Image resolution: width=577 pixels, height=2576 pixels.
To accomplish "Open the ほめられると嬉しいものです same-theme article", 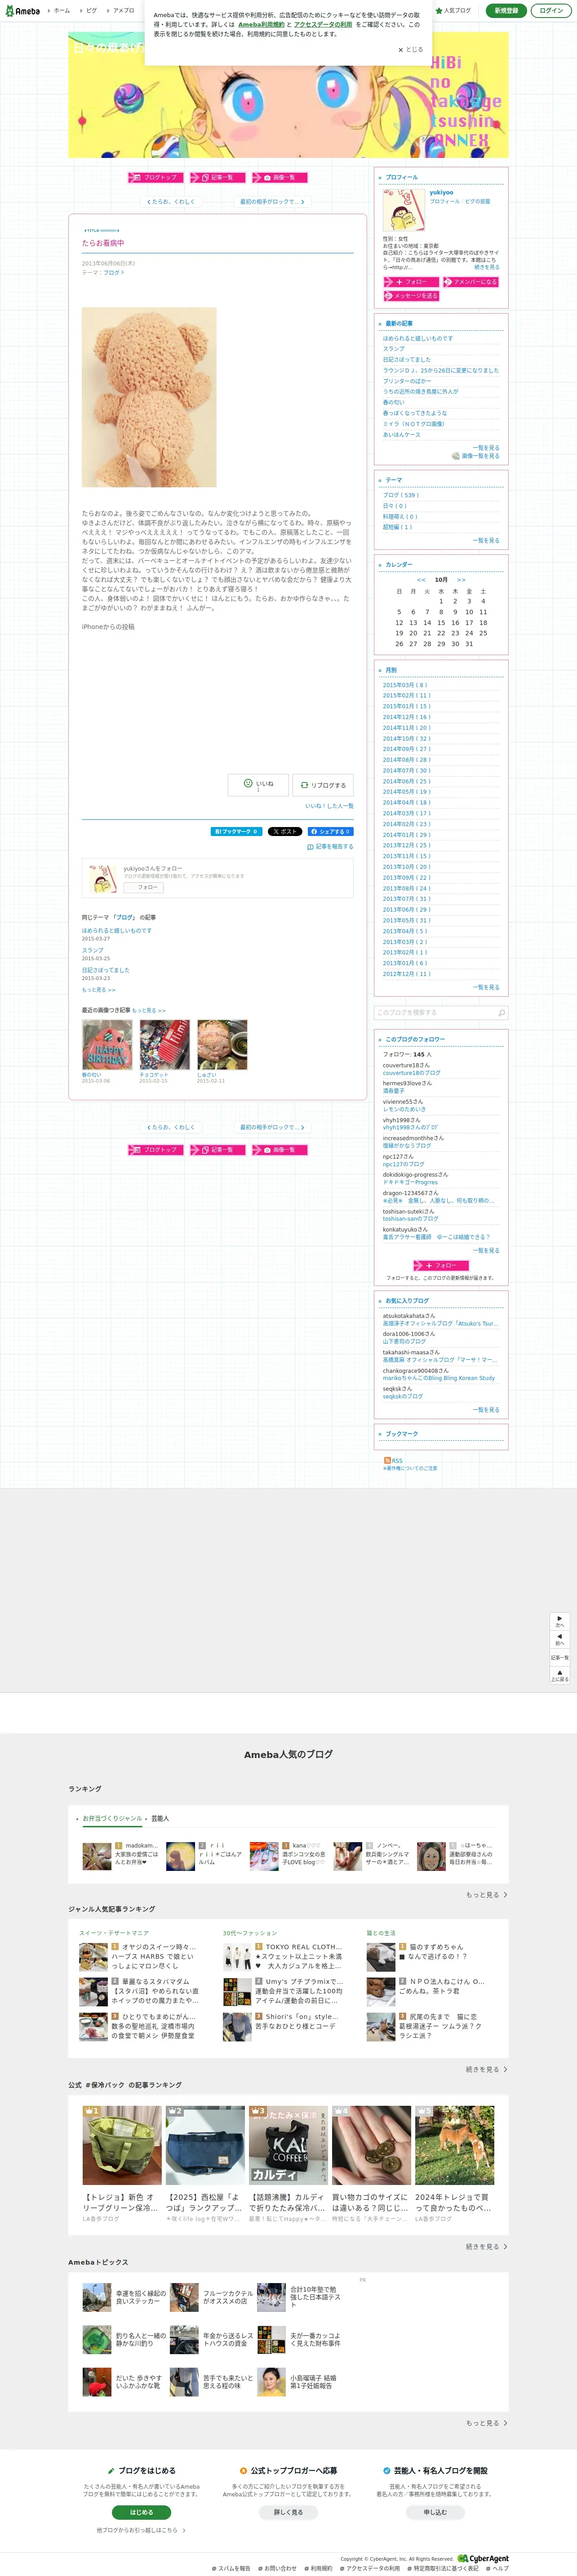I will coord(117,930).
